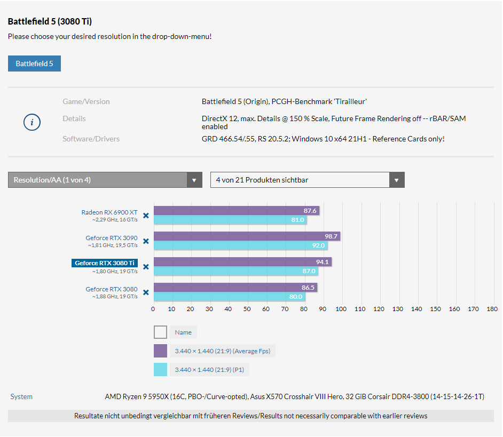Screen dimensions: 503x437
Task: Click the 180 axis tick label
Action: pos(492,309)
